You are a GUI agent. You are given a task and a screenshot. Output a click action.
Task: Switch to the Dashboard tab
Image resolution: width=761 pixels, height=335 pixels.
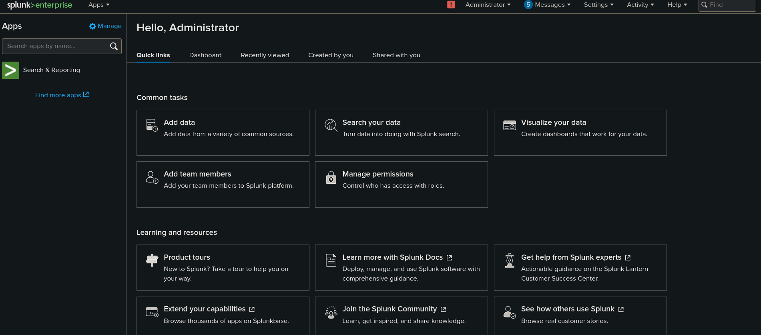click(x=205, y=55)
